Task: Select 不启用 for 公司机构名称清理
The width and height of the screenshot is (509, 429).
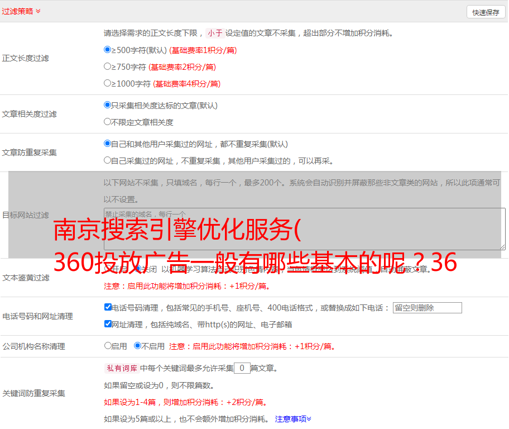Action: 137,345
